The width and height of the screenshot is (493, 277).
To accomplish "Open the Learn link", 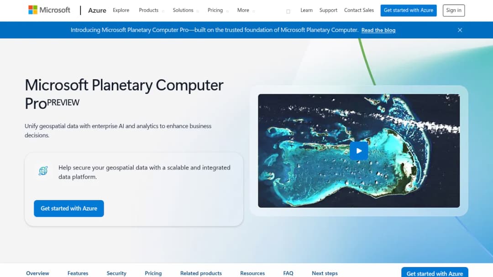I will click(x=307, y=10).
